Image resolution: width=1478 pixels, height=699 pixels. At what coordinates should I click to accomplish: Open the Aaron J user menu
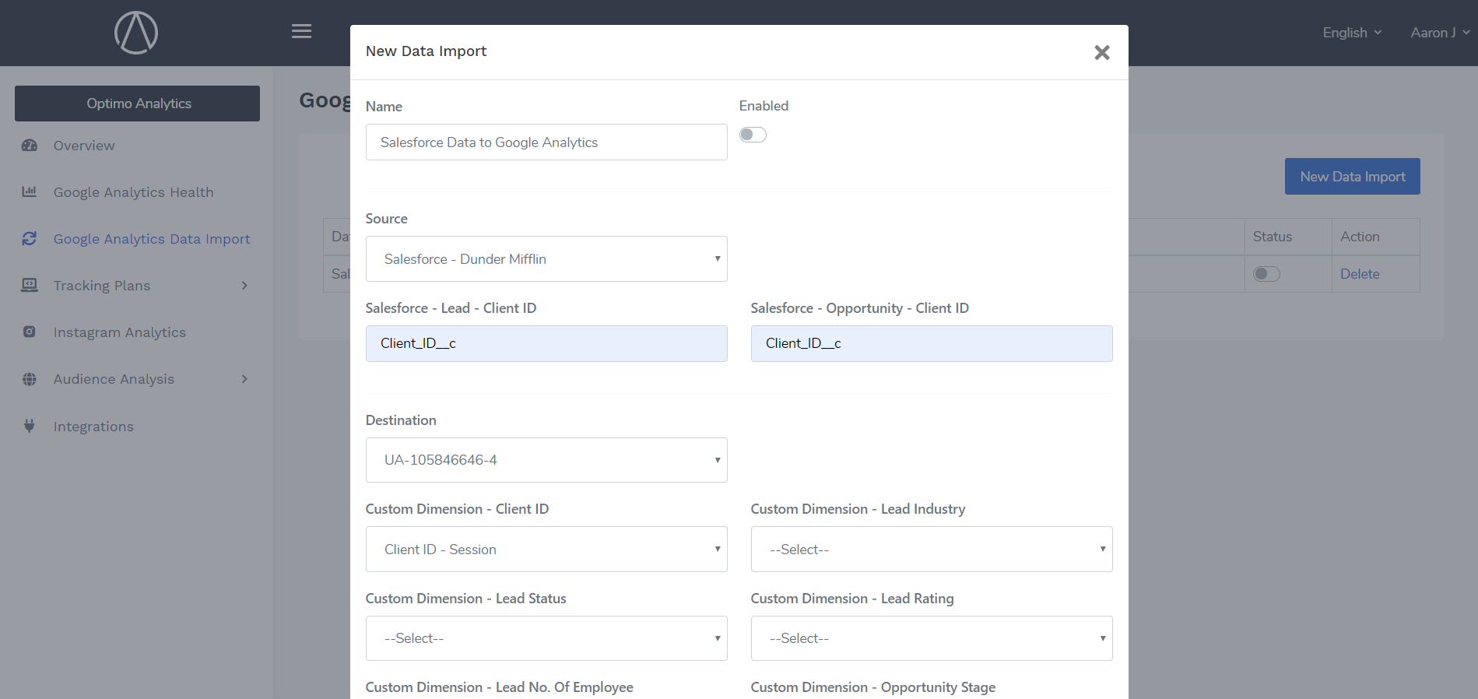[x=1440, y=33]
